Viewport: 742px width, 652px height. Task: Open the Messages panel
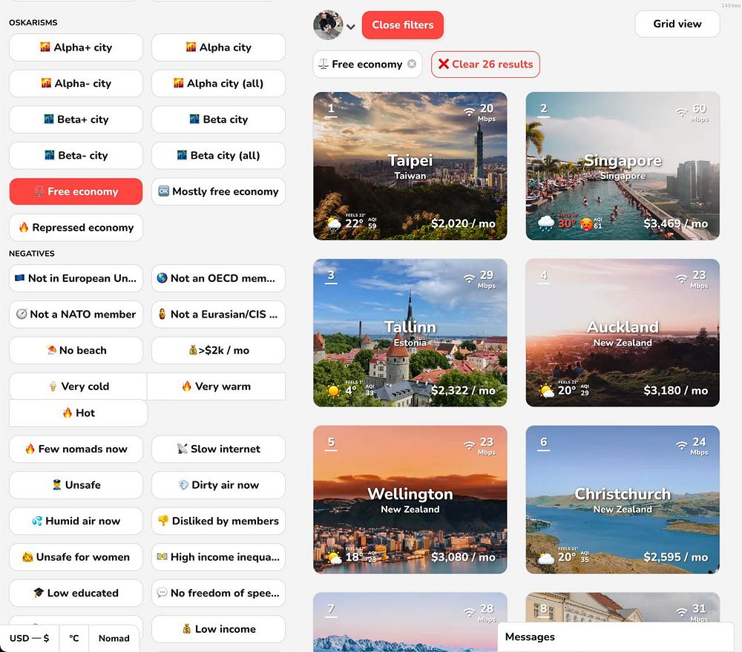[616, 637]
